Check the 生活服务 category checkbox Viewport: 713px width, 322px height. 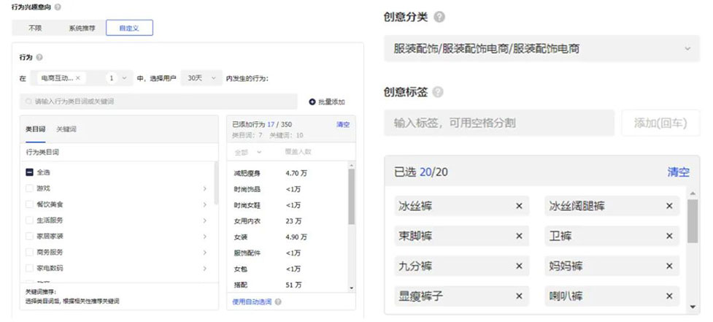[28, 221]
